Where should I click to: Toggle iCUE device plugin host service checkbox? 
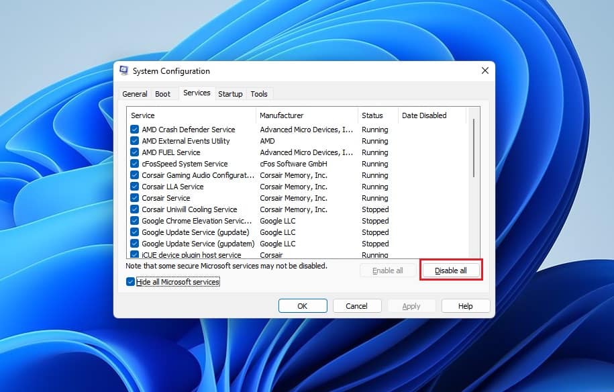[134, 254]
